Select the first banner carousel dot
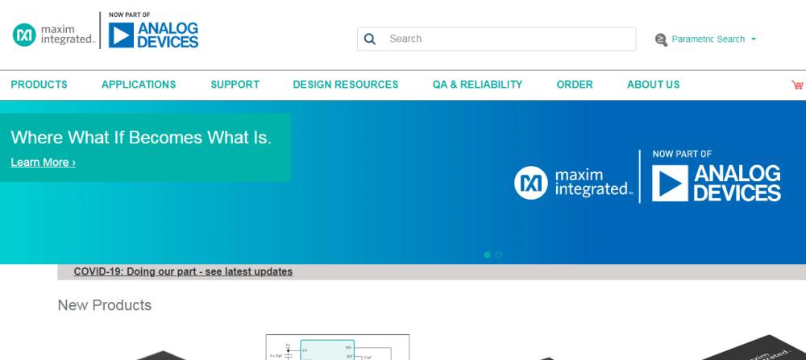806x360 pixels. click(488, 255)
